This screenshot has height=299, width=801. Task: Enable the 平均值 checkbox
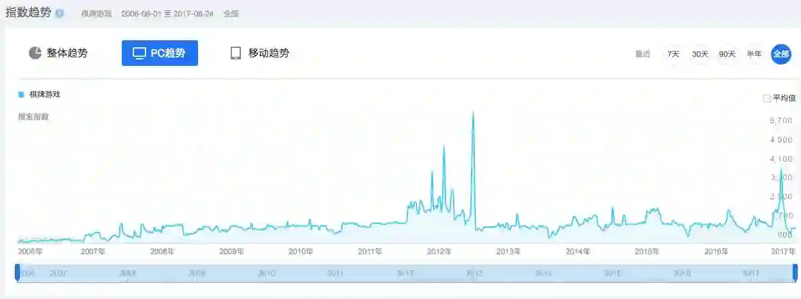767,98
